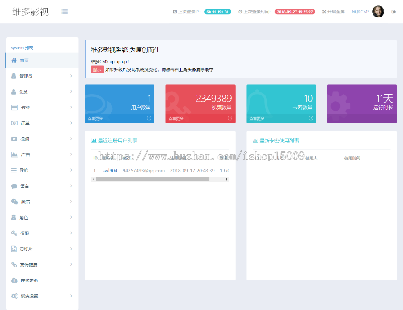Click the user avatar photo in header
Screen dimensions: 403x310
click(378, 12)
